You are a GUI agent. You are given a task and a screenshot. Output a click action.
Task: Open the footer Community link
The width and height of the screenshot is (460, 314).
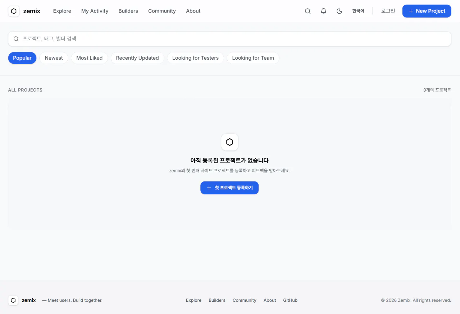pyautogui.click(x=245, y=300)
